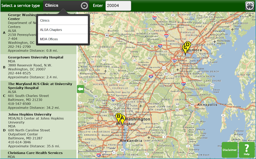
Task: Click address 600 North Caroline Street
Action: [x=29, y=130]
